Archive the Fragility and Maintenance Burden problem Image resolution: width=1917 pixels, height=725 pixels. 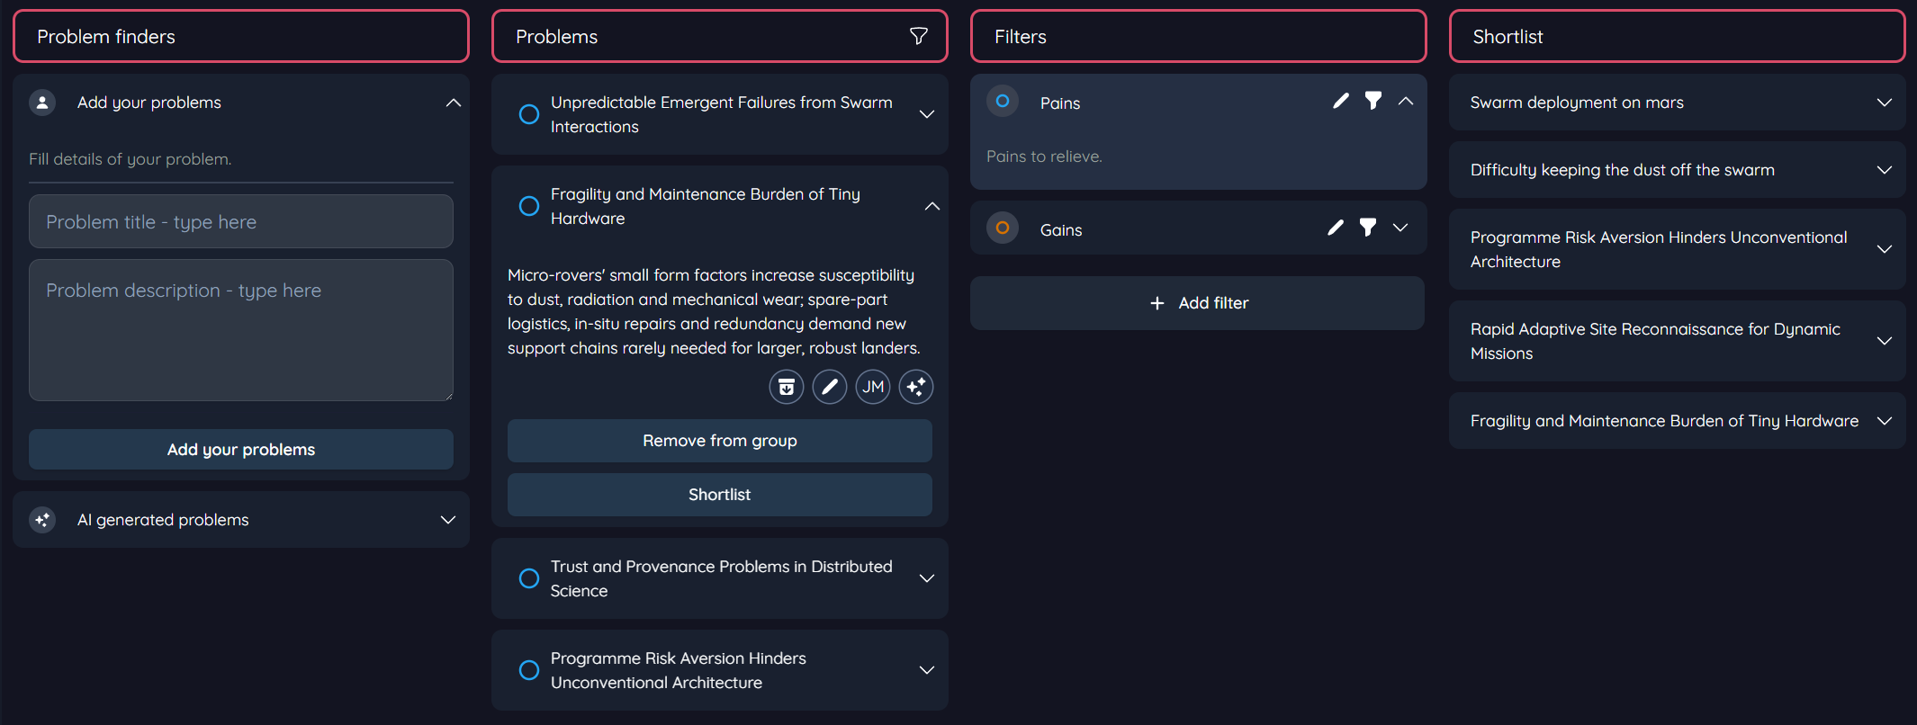786,387
